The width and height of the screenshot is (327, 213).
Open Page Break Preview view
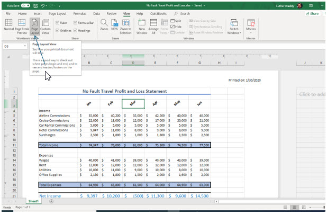click(x=22, y=26)
